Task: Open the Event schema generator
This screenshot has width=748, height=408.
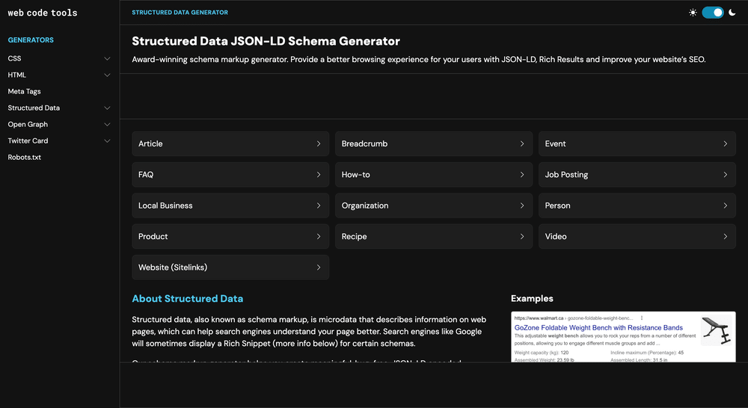Action: coord(637,143)
